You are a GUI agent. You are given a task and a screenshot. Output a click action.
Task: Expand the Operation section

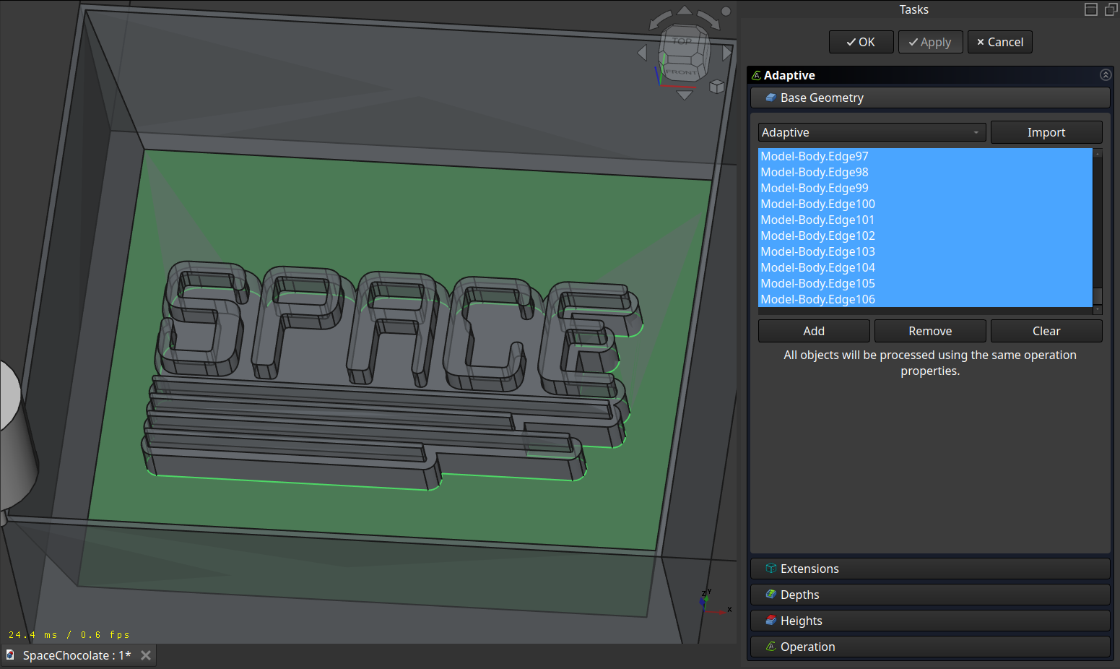[930, 647]
